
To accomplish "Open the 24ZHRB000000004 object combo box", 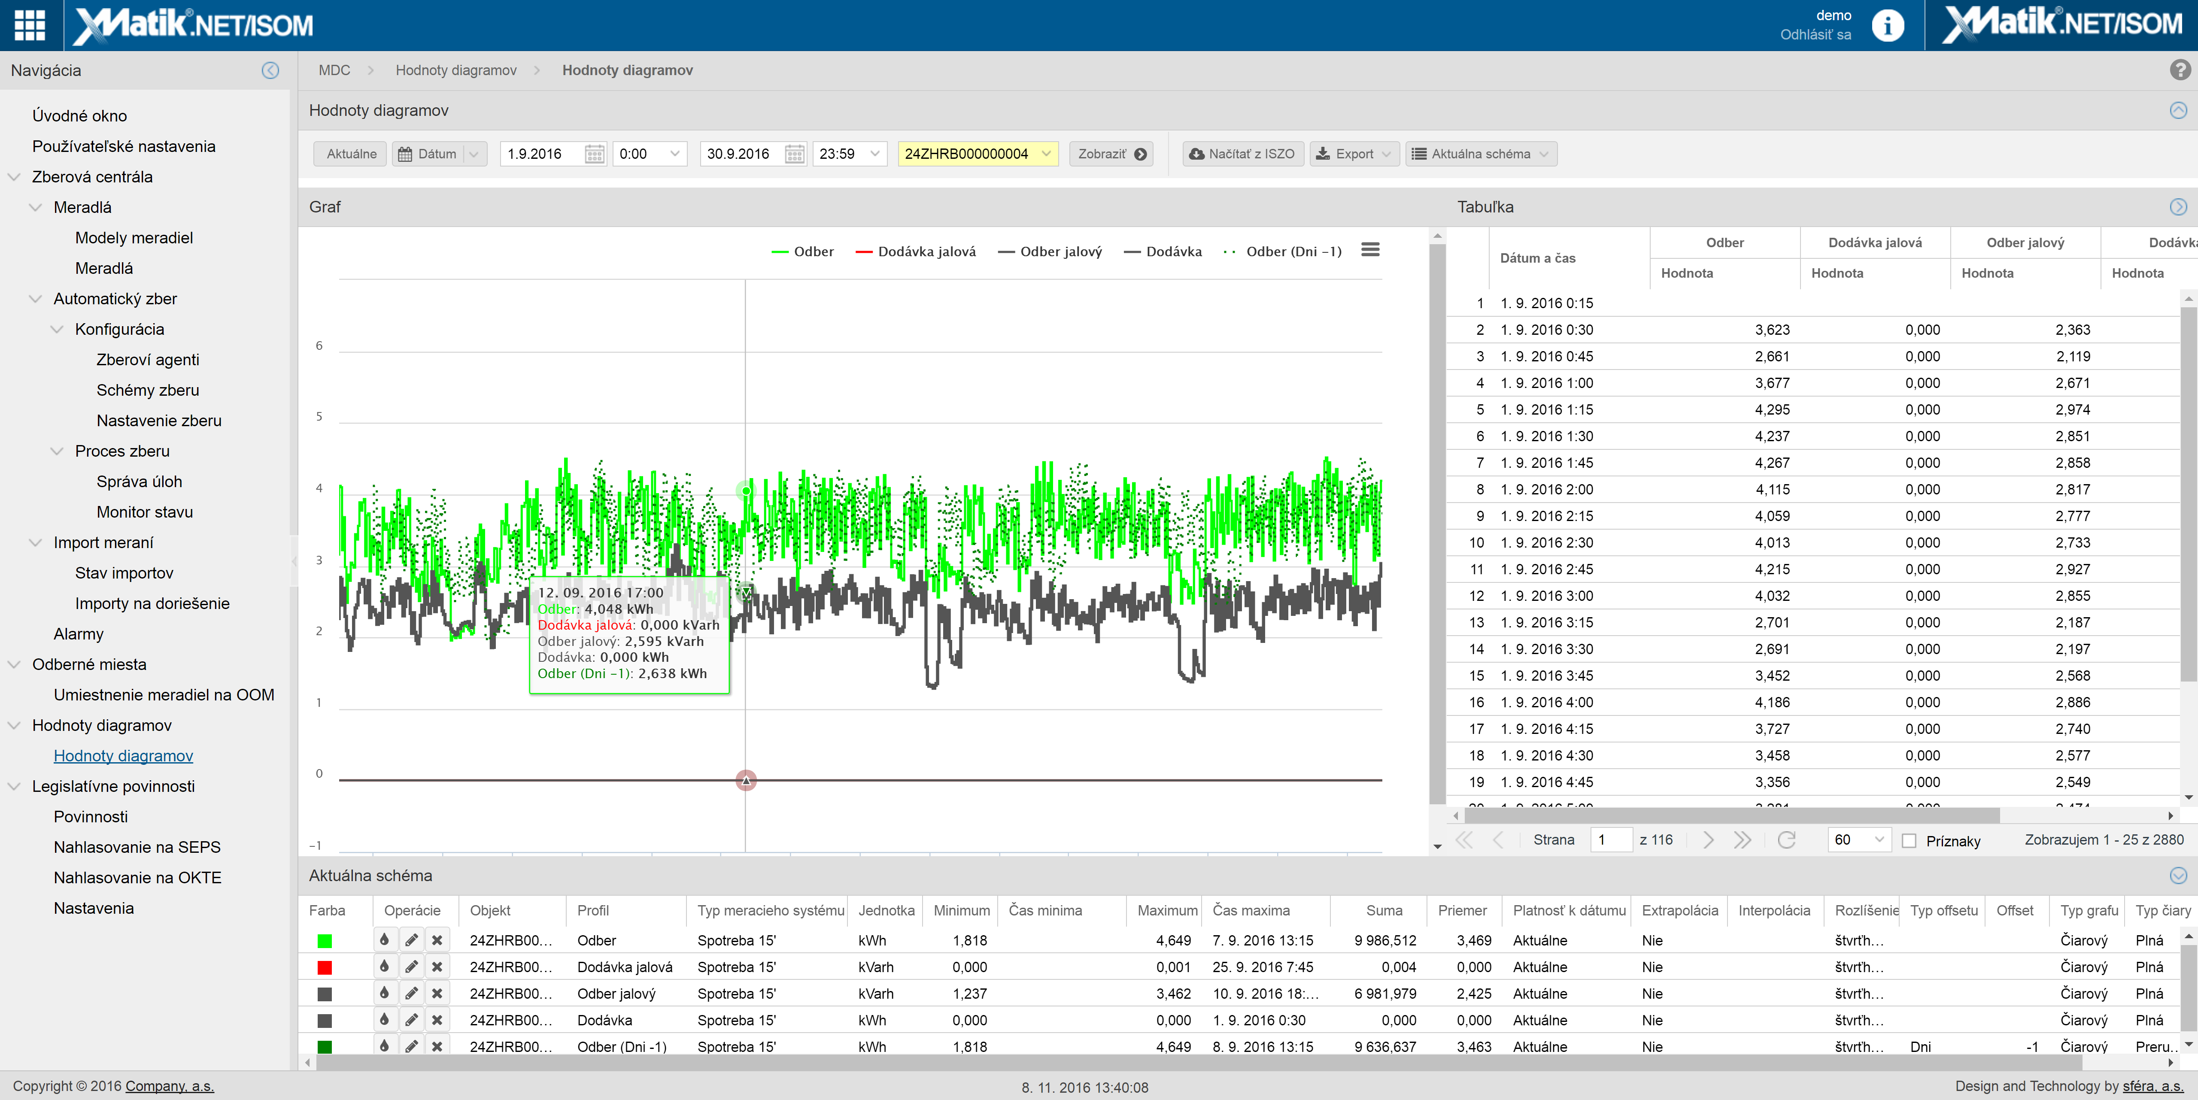I will tap(978, 154).
